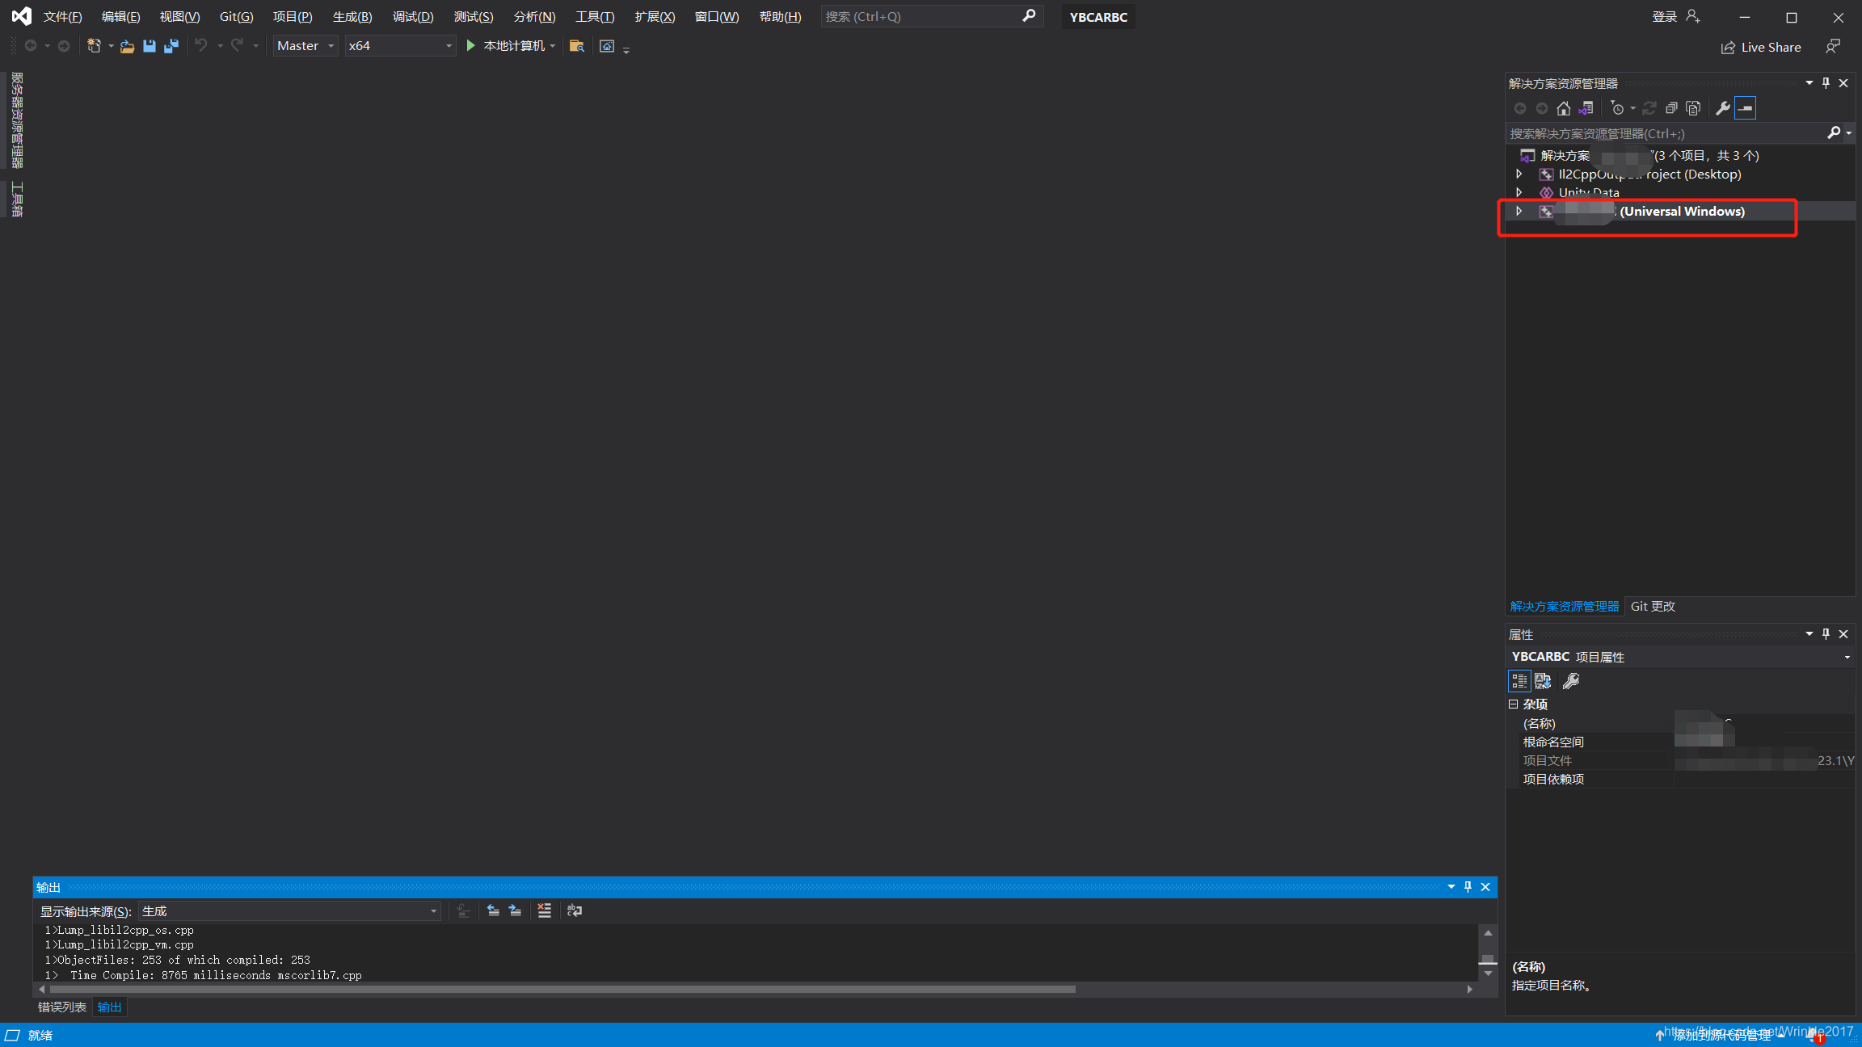1862x1047 pixels.
Task: Clear all output with the red X icon
Action: (x=544, y=910)
